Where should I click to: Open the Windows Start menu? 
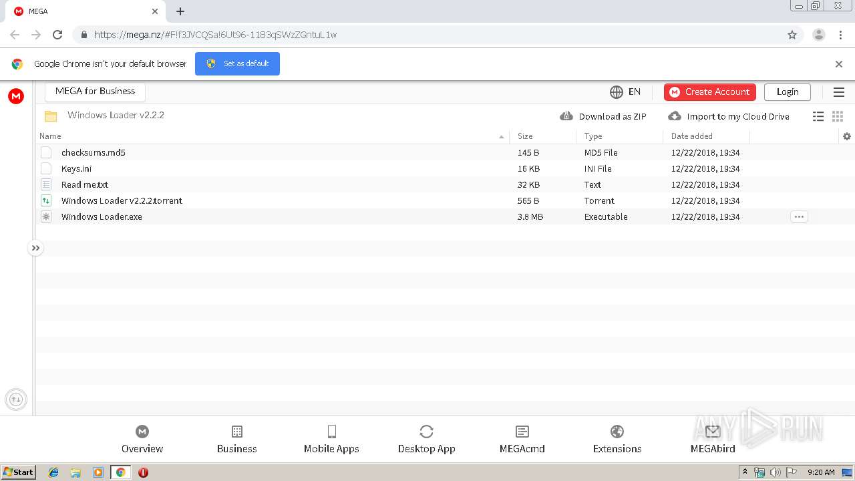point(19,472)
